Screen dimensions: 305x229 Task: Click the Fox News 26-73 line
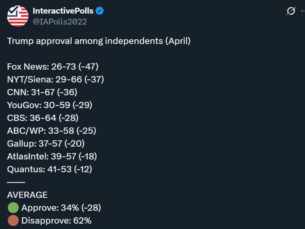(53, 66)
